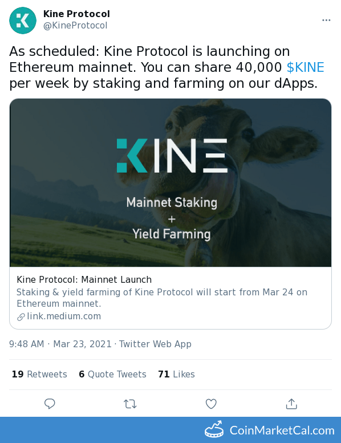Click the chain link icon beside medium URL
341x443 pixels.
tap(21, 317)
